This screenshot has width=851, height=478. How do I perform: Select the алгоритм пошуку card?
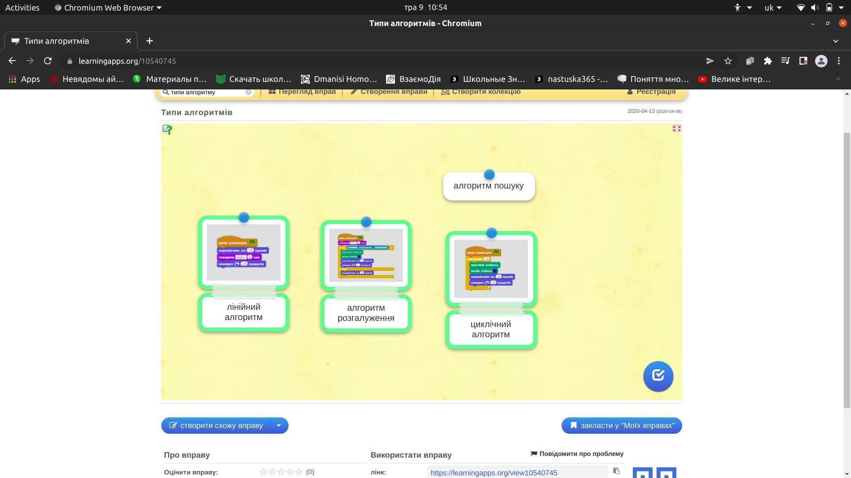[488, 186]
